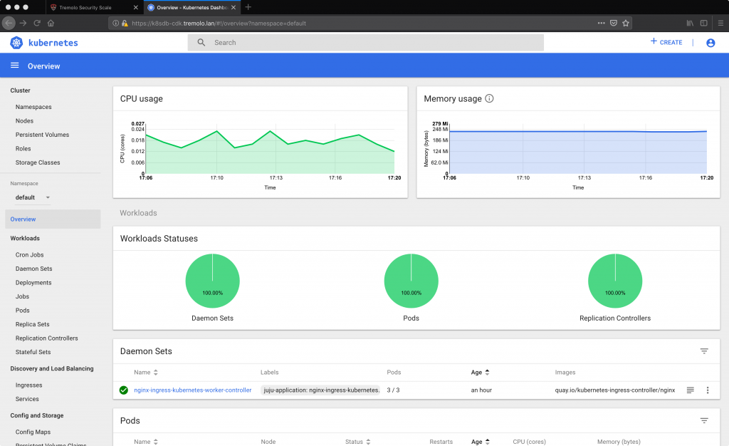Image resolution: width=729 pixels, height=446 pixels.
Task: Select Overview in the sidebar
Action: coord(53,219)
